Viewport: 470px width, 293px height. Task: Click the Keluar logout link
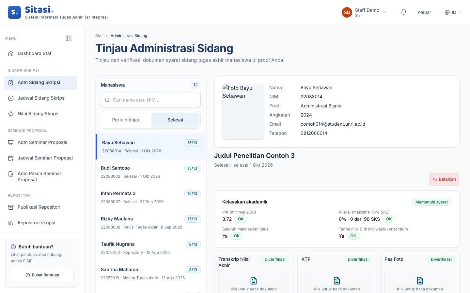(424, 12)
